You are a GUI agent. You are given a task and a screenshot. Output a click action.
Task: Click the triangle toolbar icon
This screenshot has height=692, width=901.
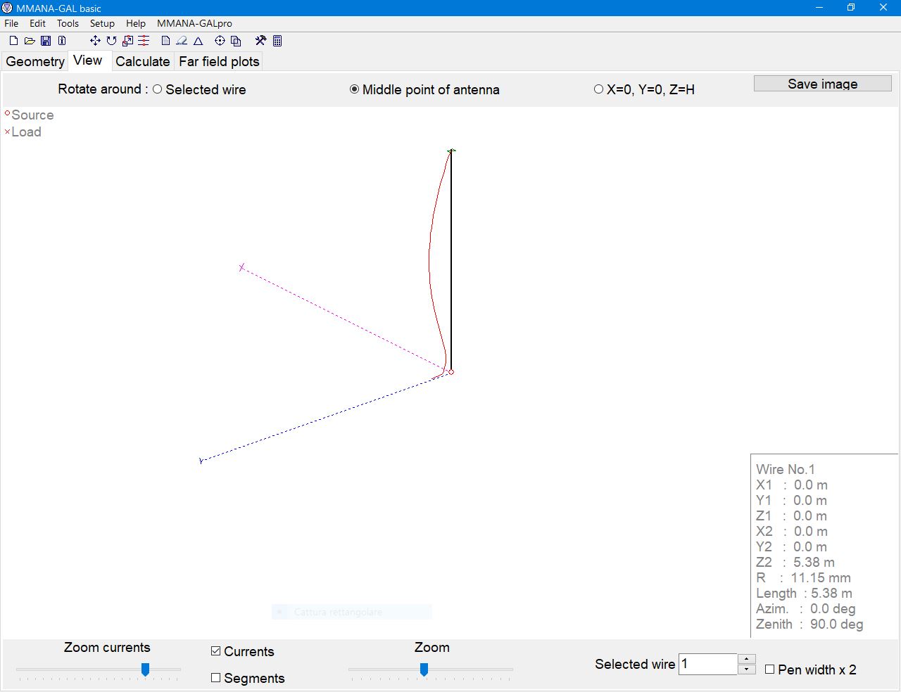click(x=199, y=41)
